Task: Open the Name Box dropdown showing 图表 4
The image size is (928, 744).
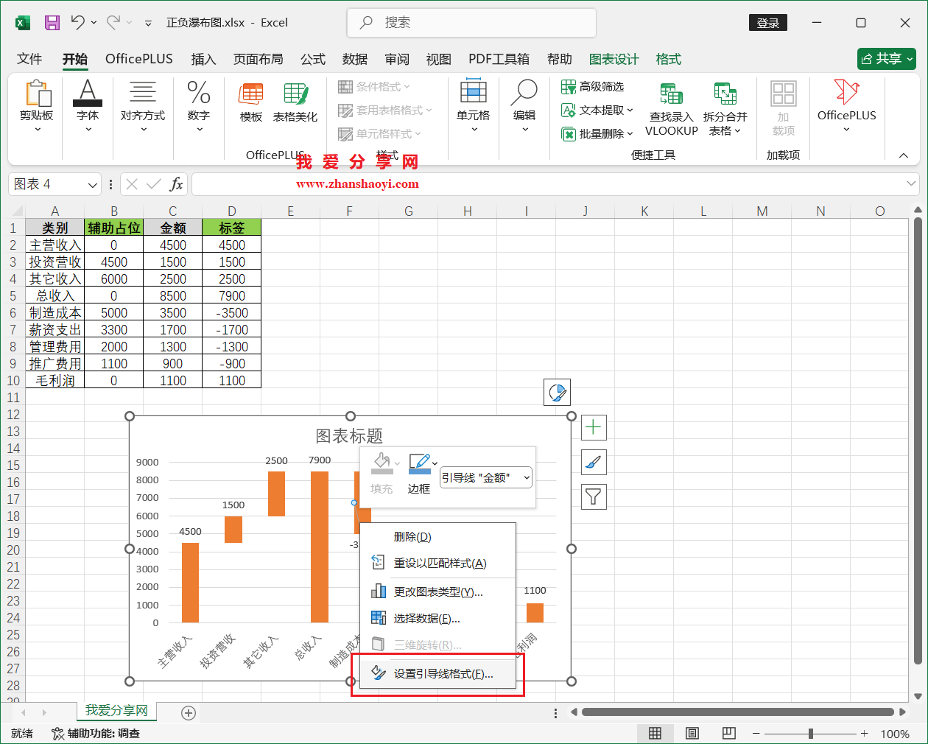Action: coord(91,184)
